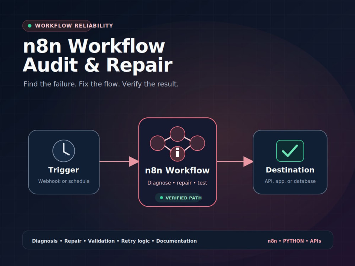Click the 'n8n Workflow' card title

pyautogui.click(x=177, y=170)
